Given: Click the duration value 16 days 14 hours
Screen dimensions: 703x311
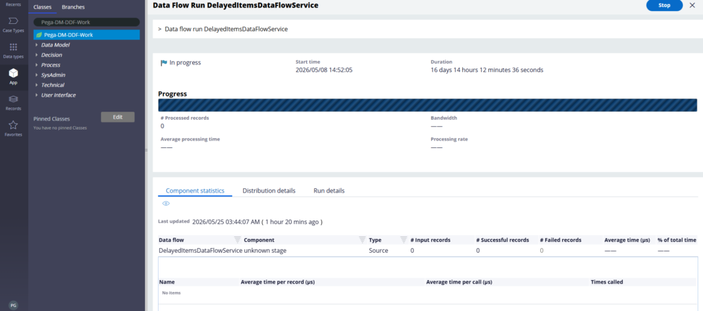Looking at the screenshot, I should coord(487,71).
